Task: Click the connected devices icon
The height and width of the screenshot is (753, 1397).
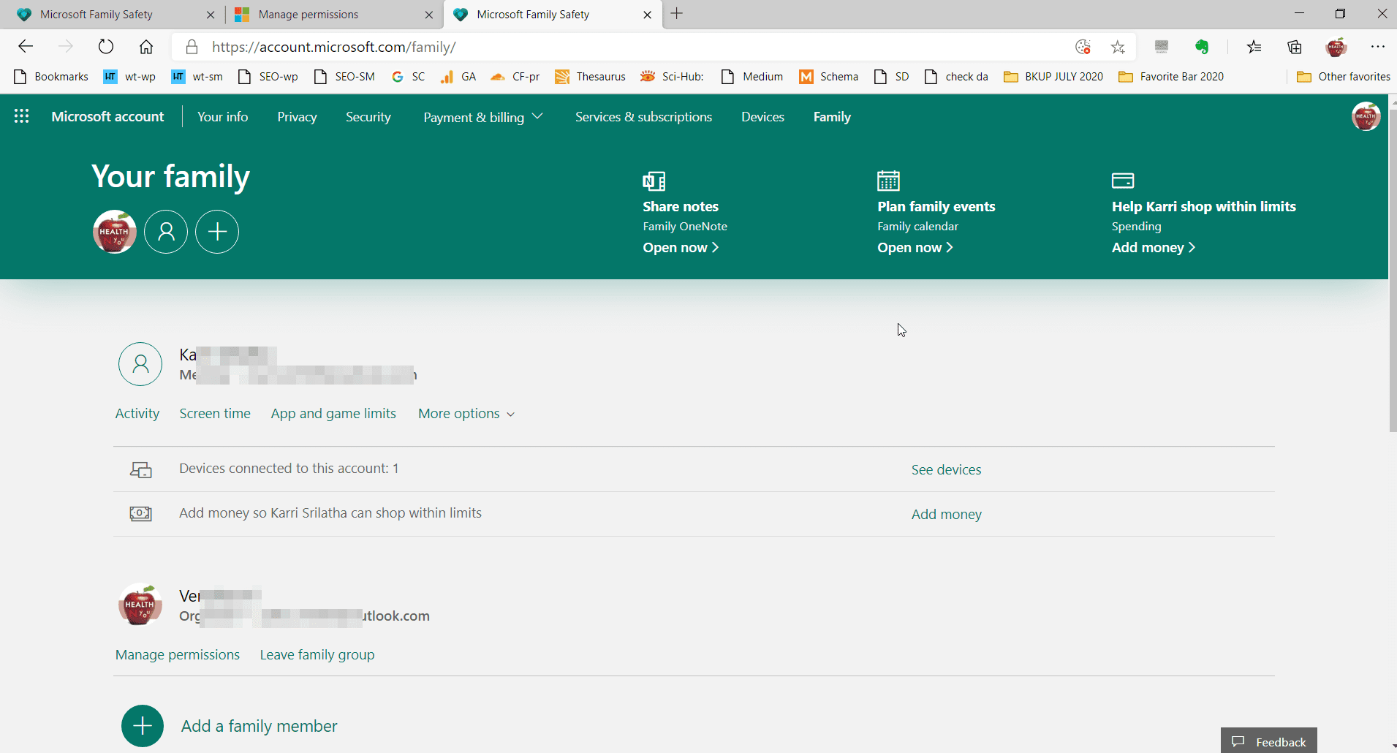Action: [x=140, y=469]
